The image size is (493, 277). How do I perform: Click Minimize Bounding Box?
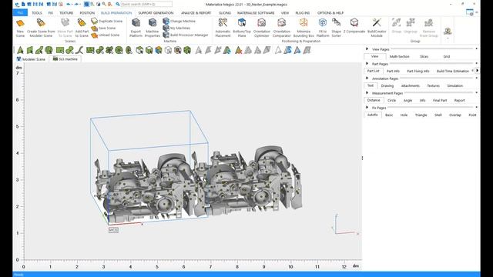click(304, 28)
